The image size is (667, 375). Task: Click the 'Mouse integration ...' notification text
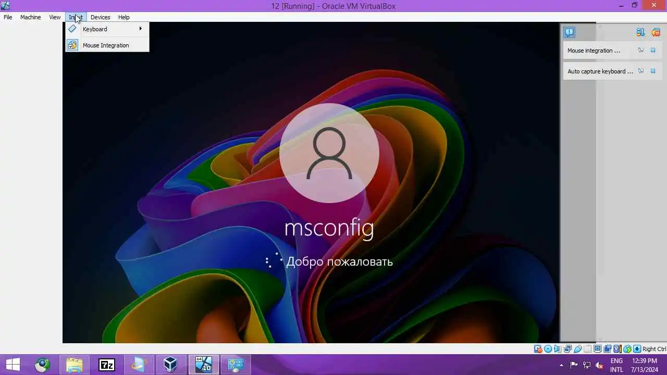(594, 51)
